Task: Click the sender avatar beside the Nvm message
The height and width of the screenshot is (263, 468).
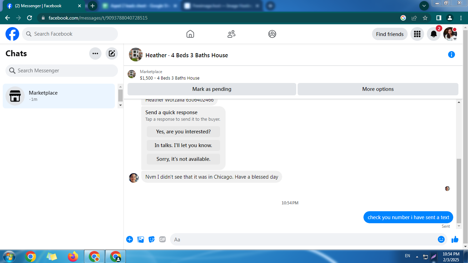Action: tap(134, 178)
